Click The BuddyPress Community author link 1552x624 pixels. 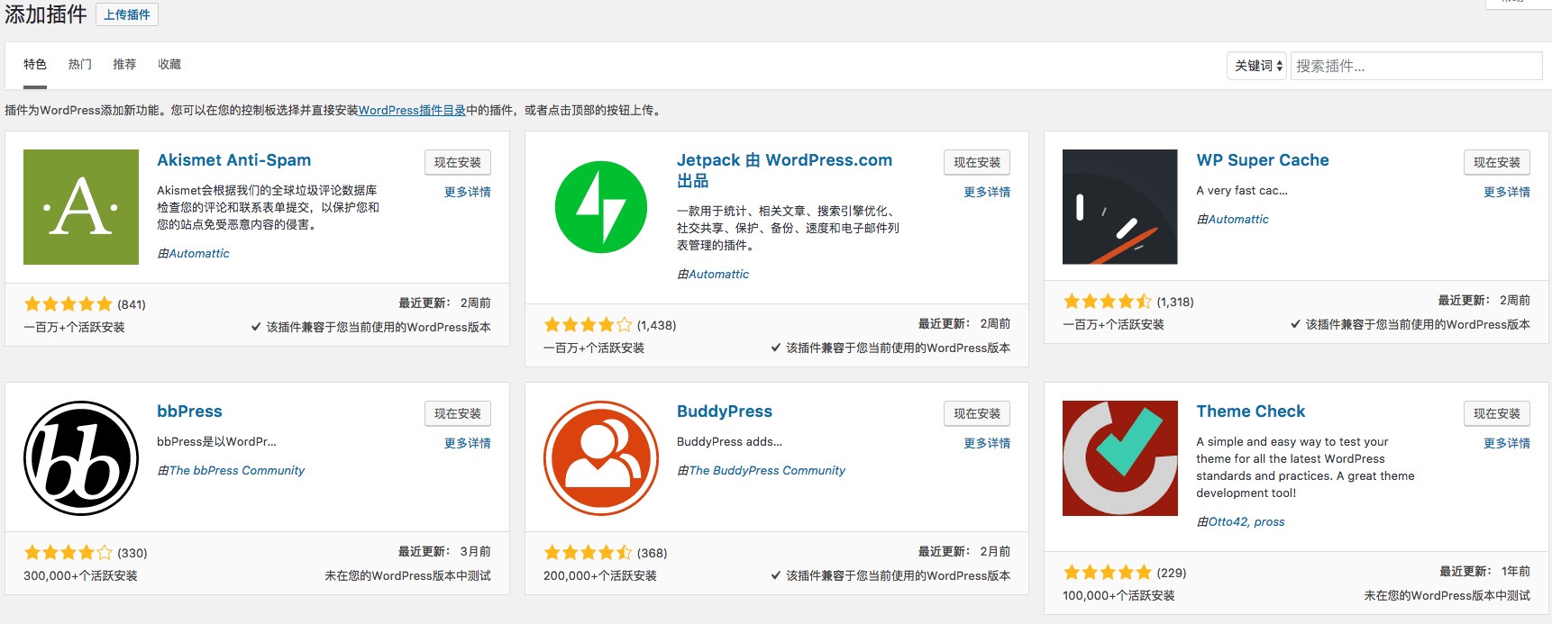767,470
